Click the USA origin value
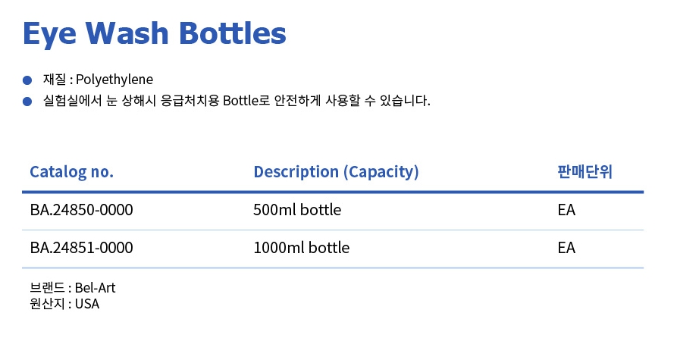The image size is (677, 338). (87, 304)
